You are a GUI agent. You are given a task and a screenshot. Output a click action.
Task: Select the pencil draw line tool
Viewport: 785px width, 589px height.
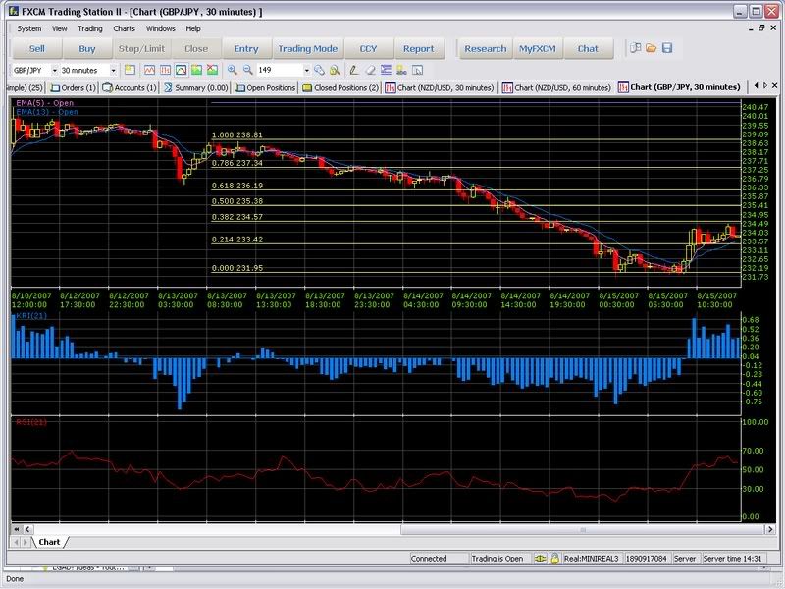pos(354,70)
